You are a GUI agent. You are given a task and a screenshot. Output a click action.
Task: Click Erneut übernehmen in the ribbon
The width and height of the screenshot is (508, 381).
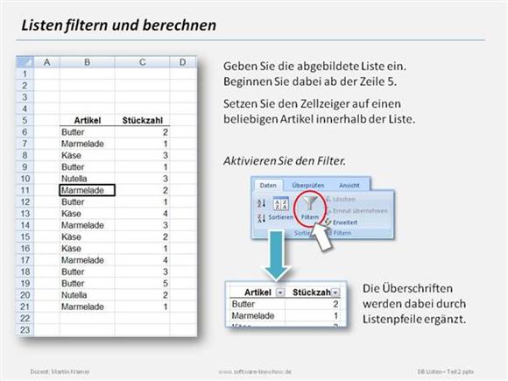click(356, 211)
